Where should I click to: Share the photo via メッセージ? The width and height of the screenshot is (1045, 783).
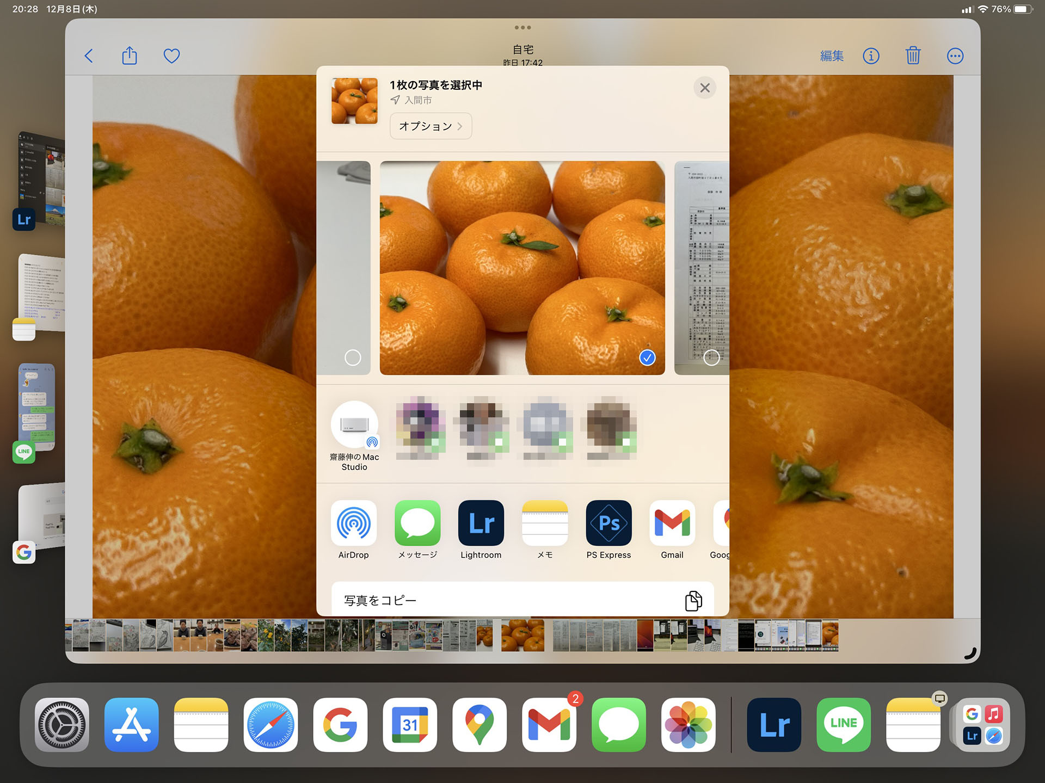(x=417, y=523)
